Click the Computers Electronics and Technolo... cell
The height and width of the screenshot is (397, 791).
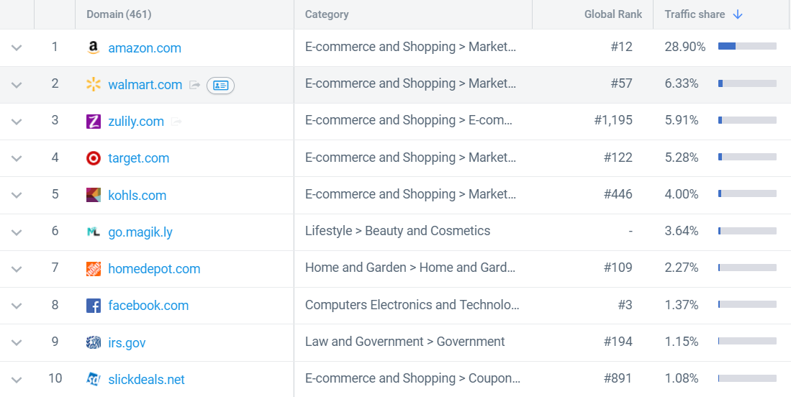pyautogui.click(x=412, y=305)
